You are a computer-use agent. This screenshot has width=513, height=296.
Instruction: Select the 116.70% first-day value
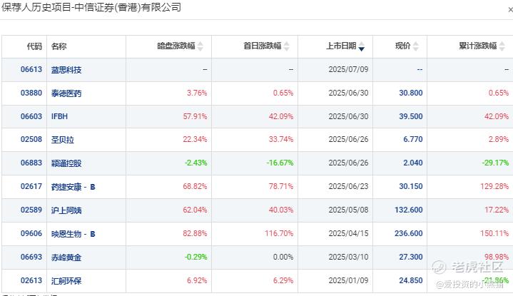pos(279,233)
